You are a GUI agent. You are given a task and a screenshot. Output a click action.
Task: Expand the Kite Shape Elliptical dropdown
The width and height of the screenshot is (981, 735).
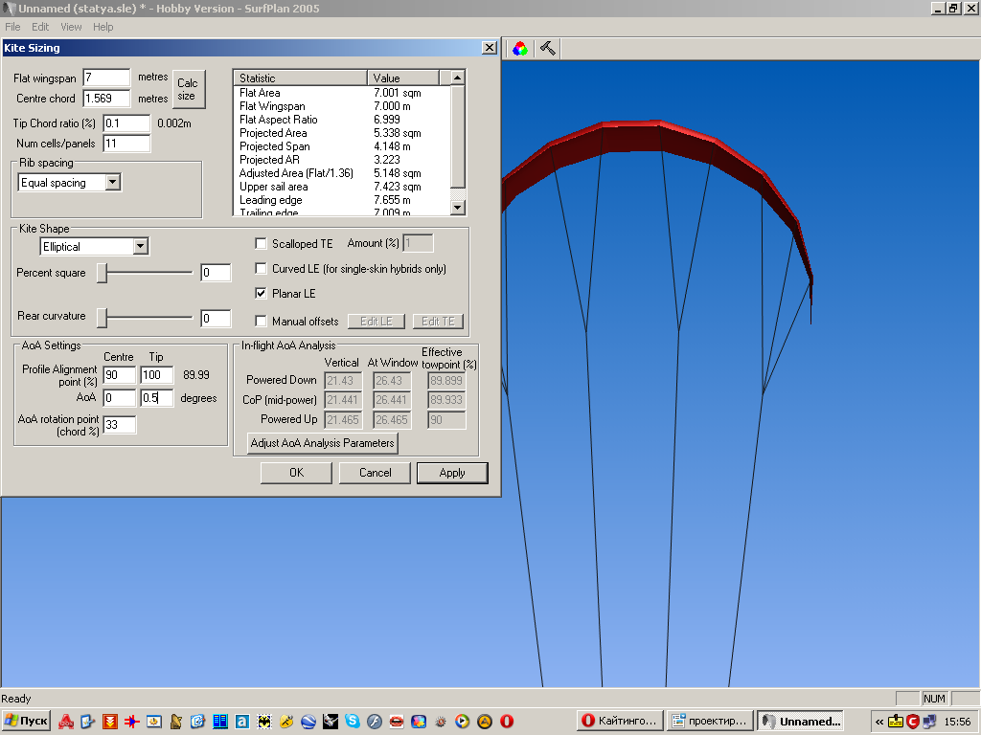[141, 247]
